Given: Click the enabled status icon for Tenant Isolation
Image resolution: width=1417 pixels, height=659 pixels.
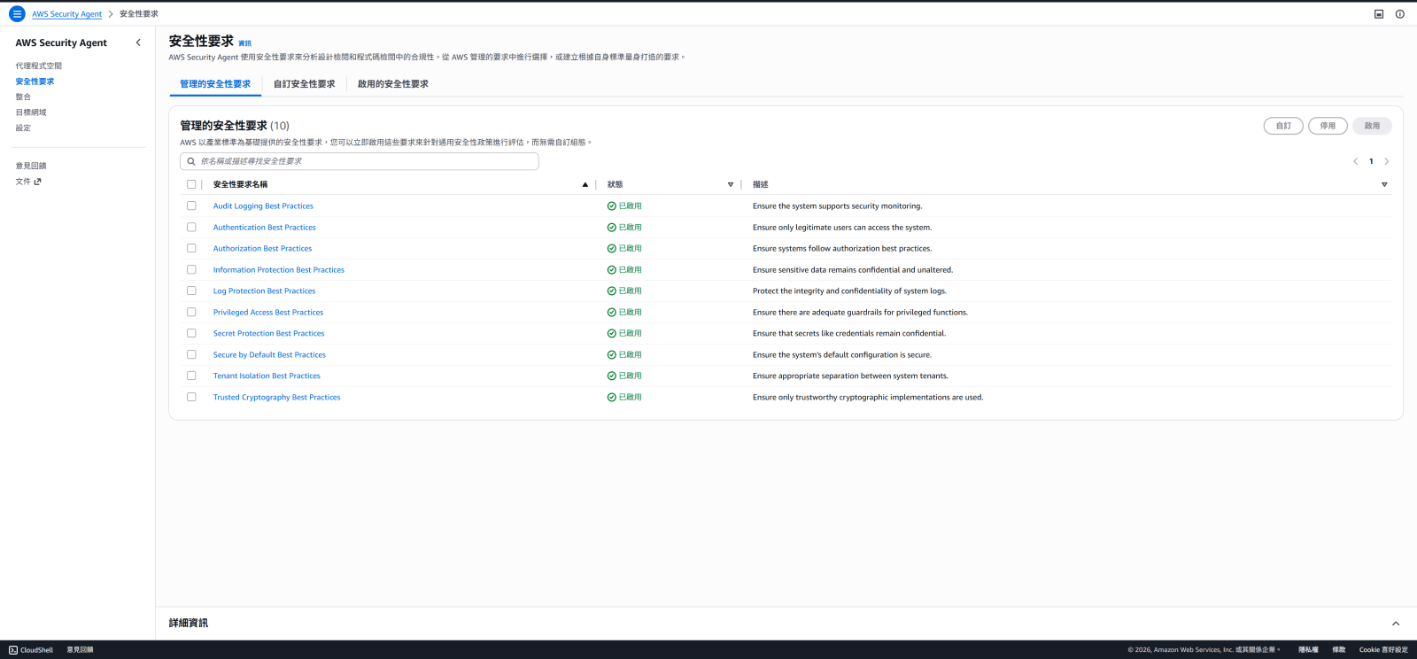Looking at the screenshot, I should click(612, 376).
